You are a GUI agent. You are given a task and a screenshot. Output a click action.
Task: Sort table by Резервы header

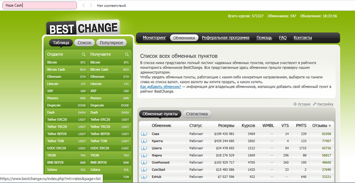click(226, 125)
